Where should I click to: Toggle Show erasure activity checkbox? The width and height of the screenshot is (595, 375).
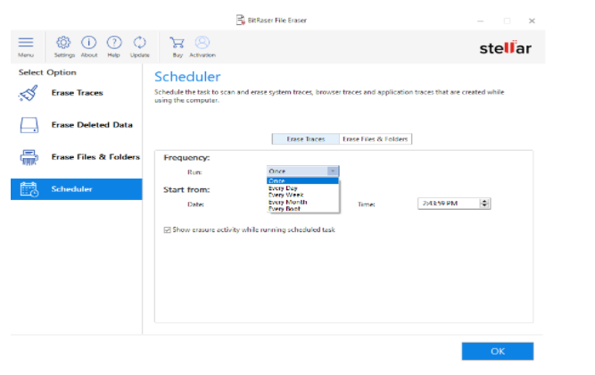point(167,229)
